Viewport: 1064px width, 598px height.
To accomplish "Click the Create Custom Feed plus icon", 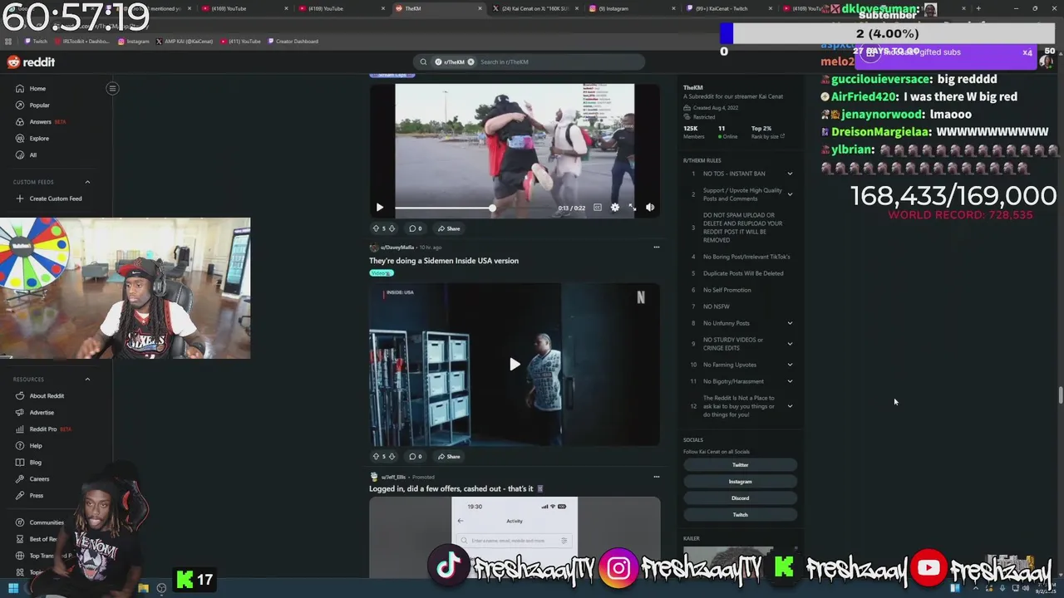I will [20, 199].
